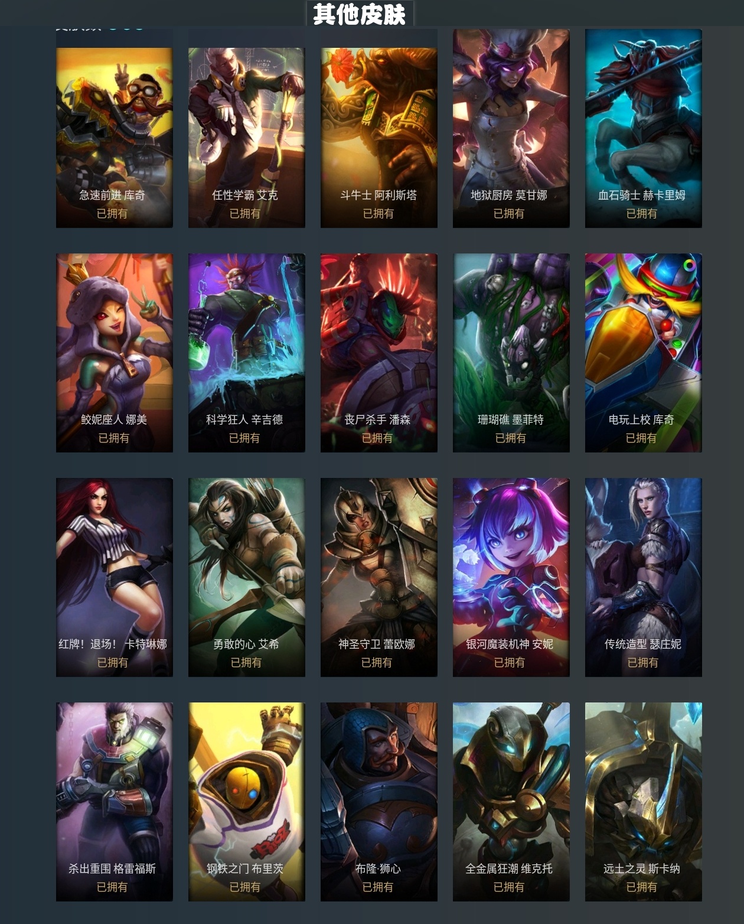Viewport: 744px width, 924px height.
Task: Select the 电玩上校 库奇 skin card
Action: click(x=644, y=353)
